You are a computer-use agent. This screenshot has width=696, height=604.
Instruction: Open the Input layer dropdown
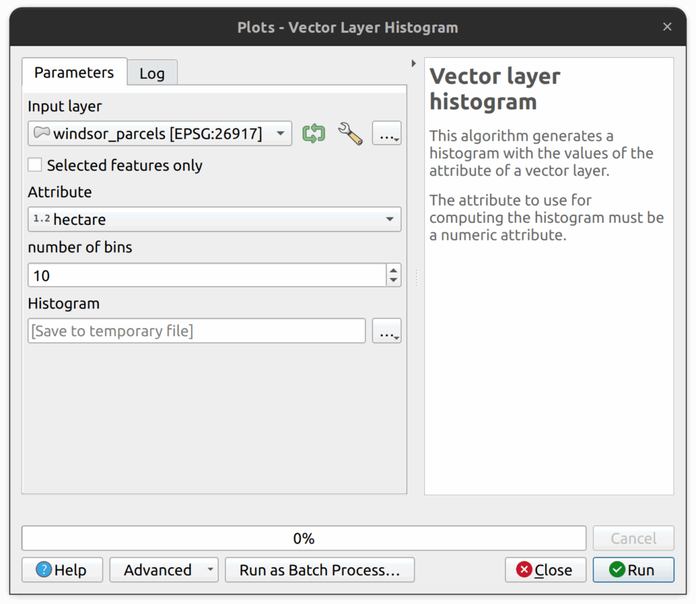[160, 134]
